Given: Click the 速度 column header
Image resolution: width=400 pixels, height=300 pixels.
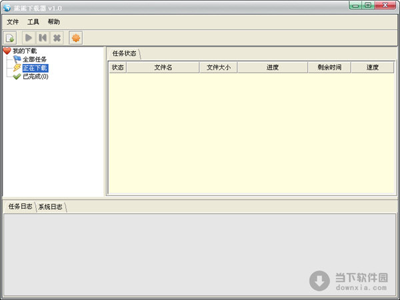Looking at the screenshot, I should point(372,67).
